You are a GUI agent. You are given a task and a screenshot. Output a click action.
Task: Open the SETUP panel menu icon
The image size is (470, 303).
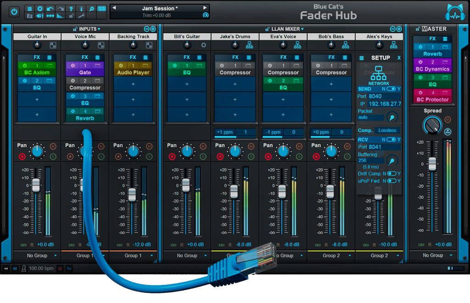coord(362,58)
